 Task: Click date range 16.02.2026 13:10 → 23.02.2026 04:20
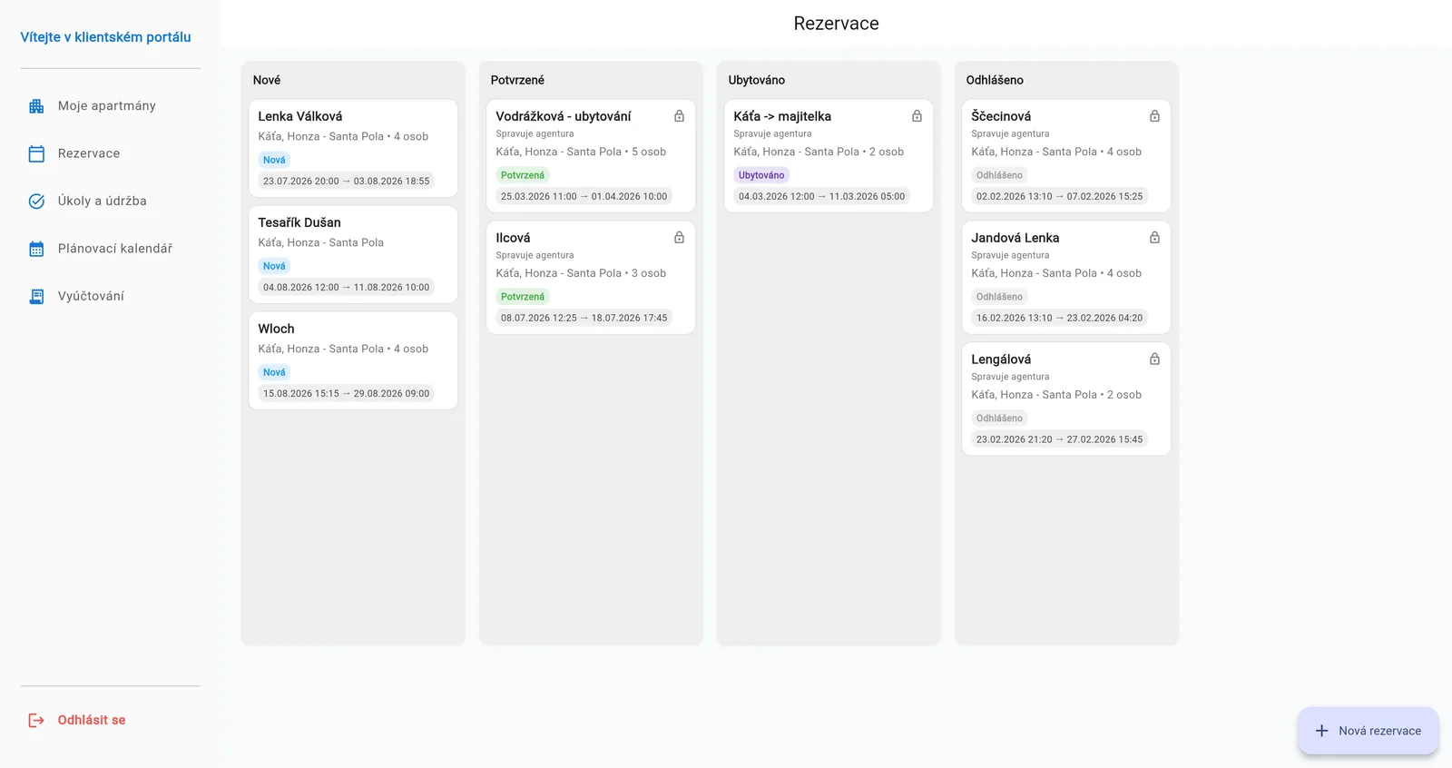1060,318
